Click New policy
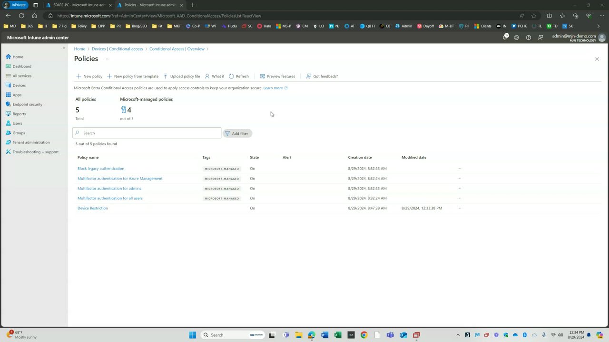 click(89, 76)
